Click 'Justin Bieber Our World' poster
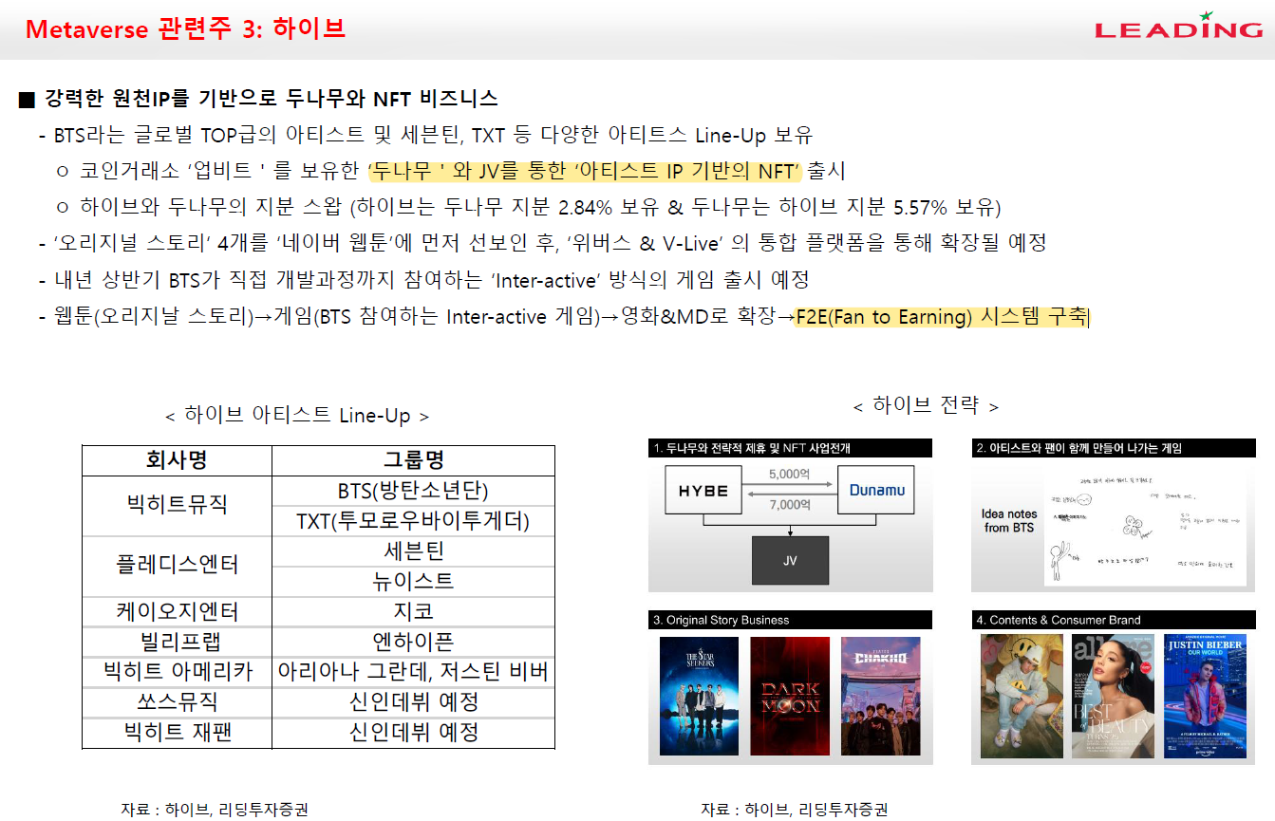Viewport: 1275px width, 821px height. pyautogui.click(x=1204, y=696)
